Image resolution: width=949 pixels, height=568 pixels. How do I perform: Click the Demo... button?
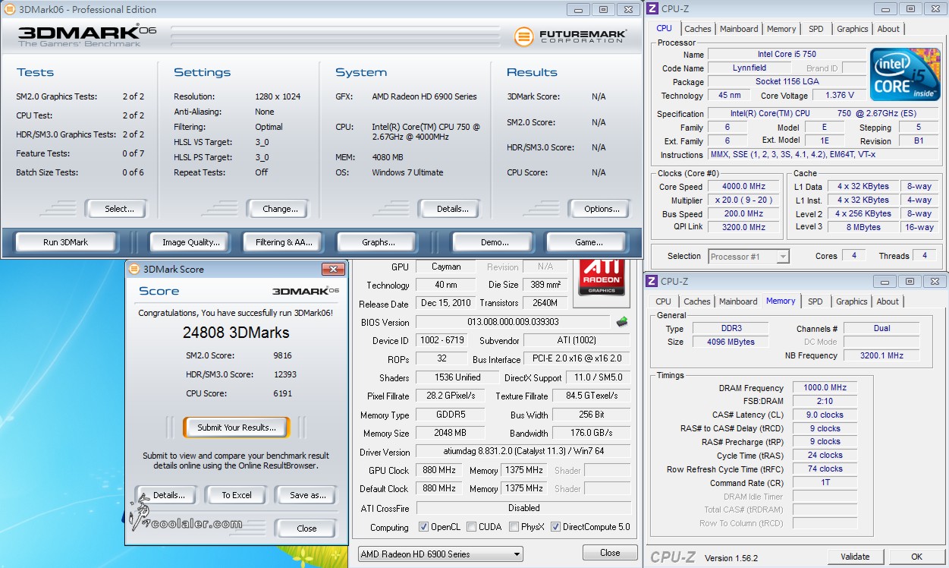click(x=495, y=242)
